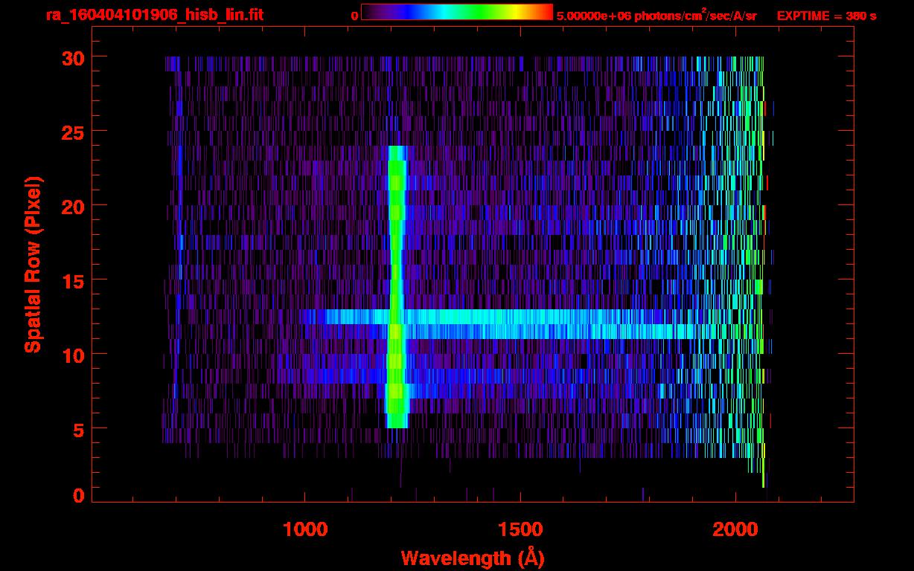Screen dimensions: 914x571
Task: Click the 2000 wavelength tick label
Action: pos(735,529)
